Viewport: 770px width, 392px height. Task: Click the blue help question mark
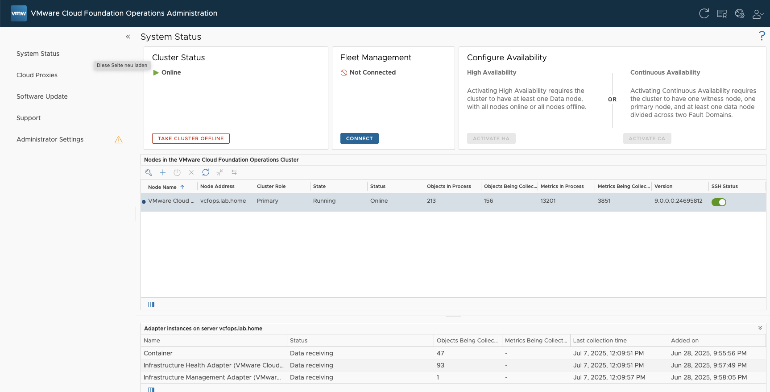[x=762, y=36]
